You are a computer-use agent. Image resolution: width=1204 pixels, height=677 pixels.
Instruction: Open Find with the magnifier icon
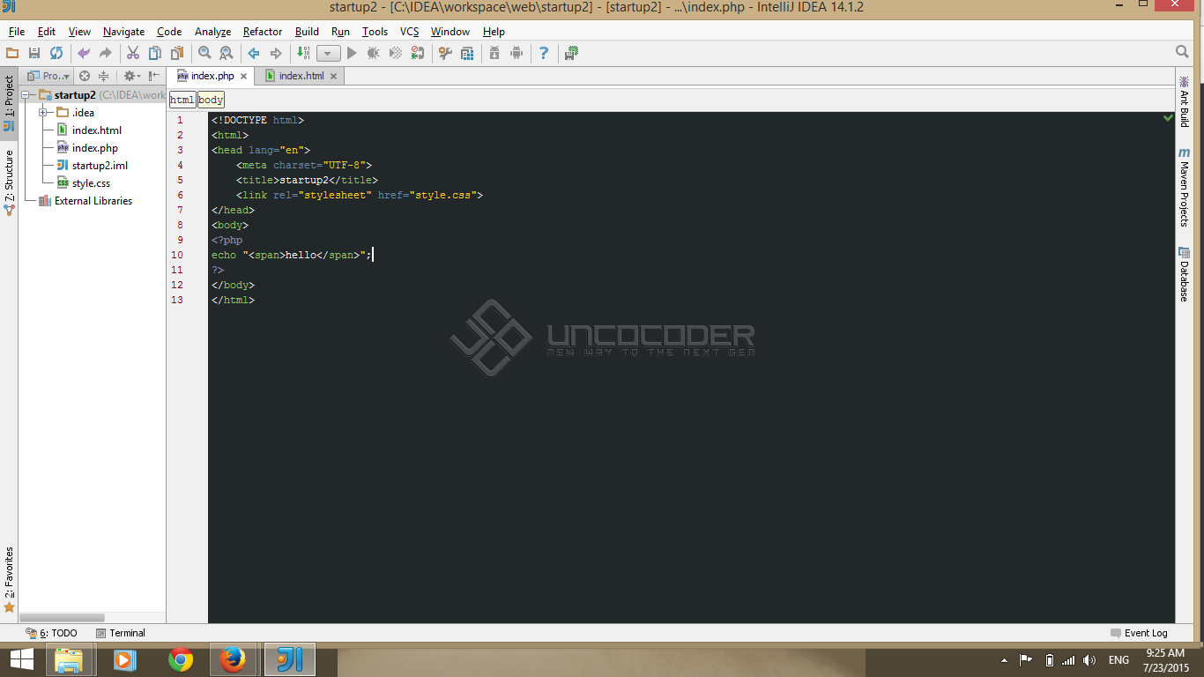[x=204, y=53]
